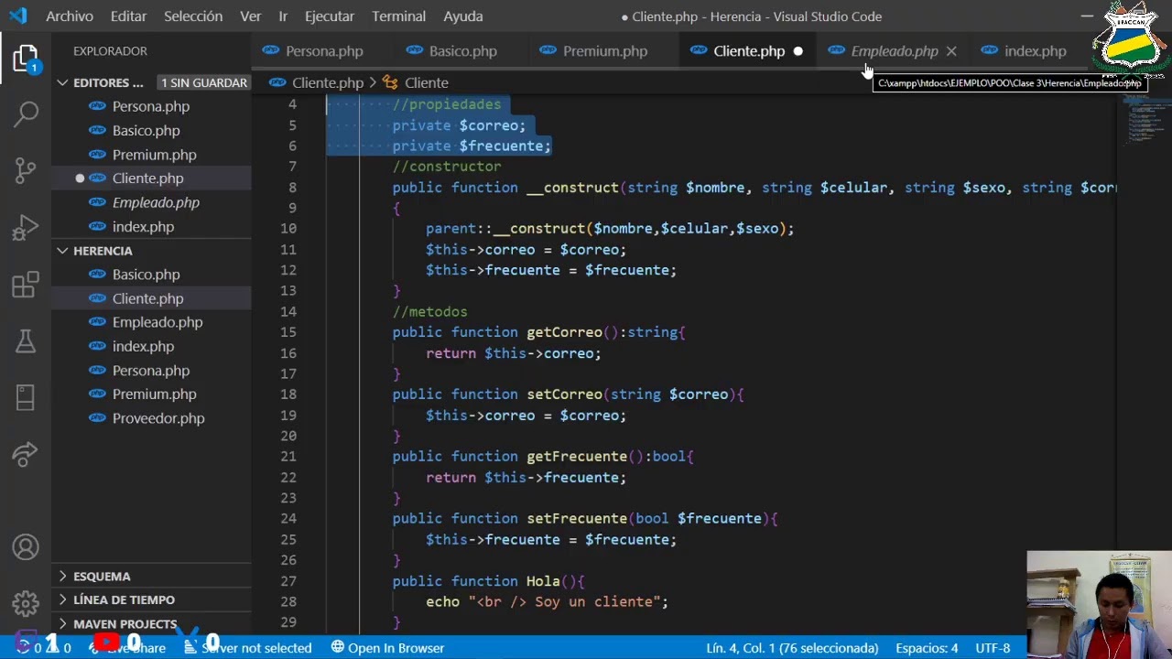Click Open In Browser status item
The width and height of the screenshot is (1172, 659).
pyautogui.click(x=387, y=648)
